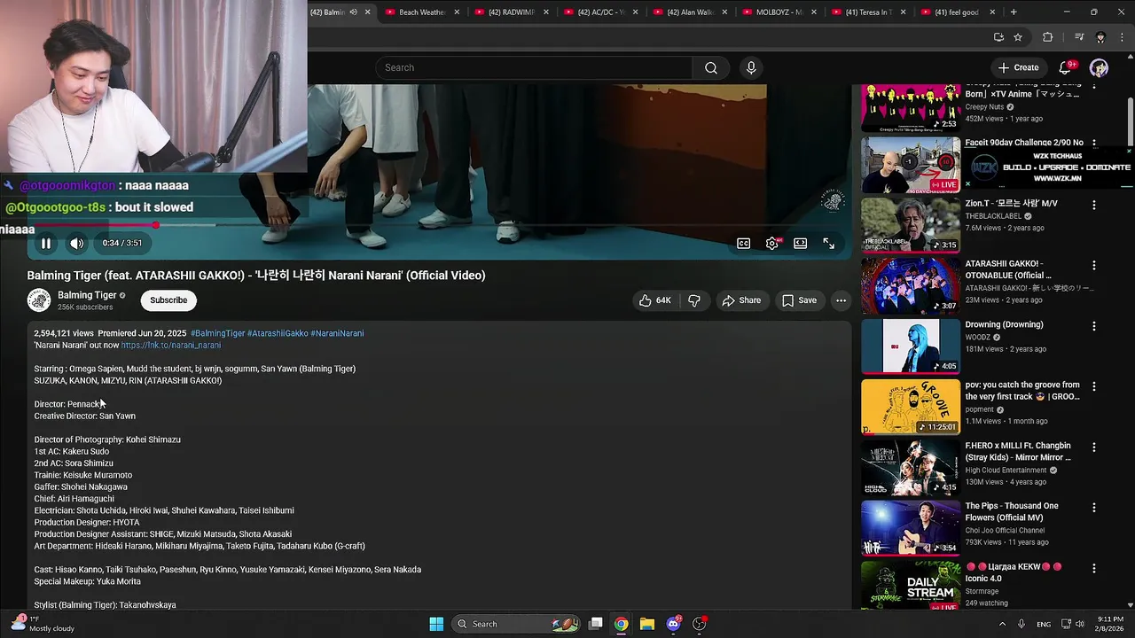Open the F.HERO x MILLI Mirror Mirror thumbnail
1135x638 pixels.
click(911, 467)
